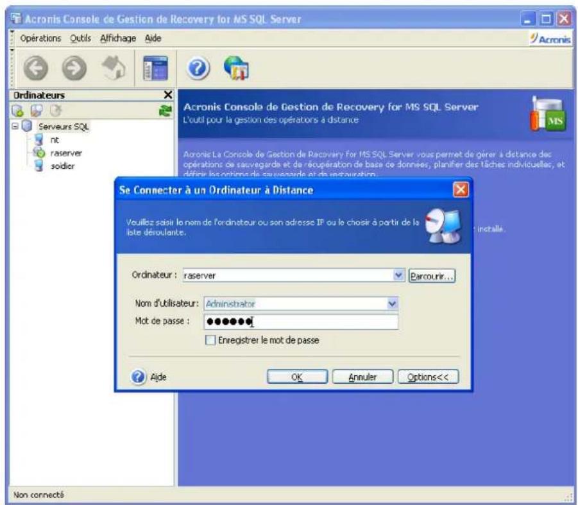The image size is (578, 505).
Task: Open the task scheduler calendar toolbar icon
Action: (x=155, y=68)
